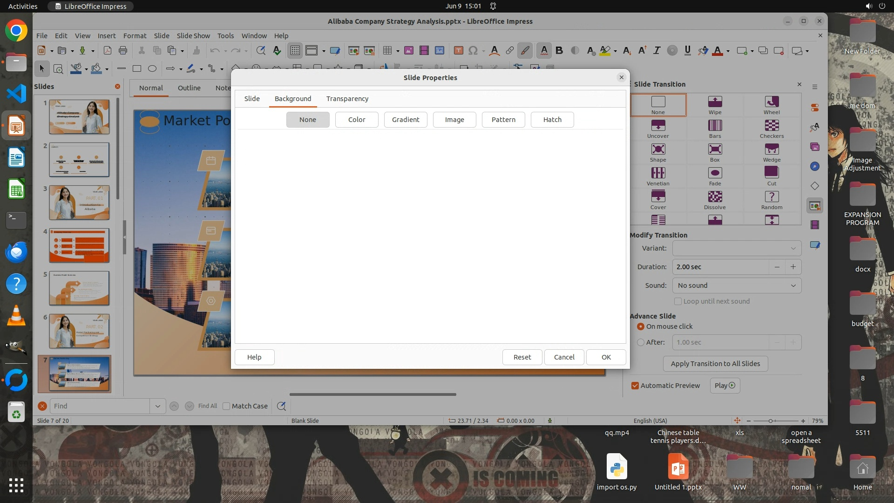Click the Print icon in toolbar
This screenshot has width=894, height=503.
(123, 51)
